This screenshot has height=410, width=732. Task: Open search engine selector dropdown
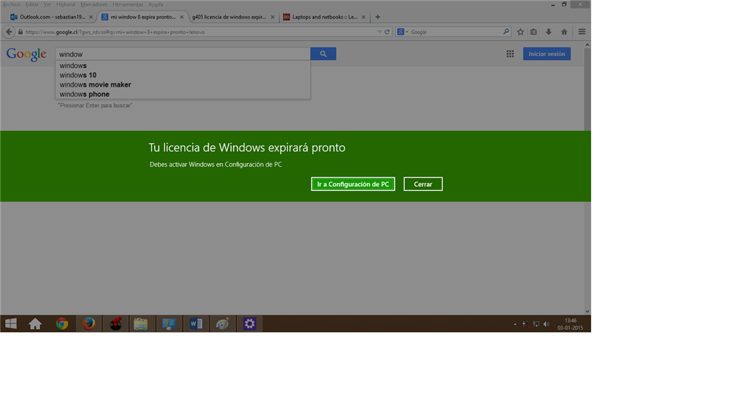(402, 31)
